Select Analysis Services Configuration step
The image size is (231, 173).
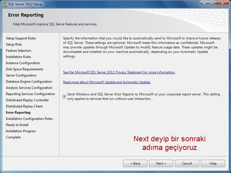(29, 88)
